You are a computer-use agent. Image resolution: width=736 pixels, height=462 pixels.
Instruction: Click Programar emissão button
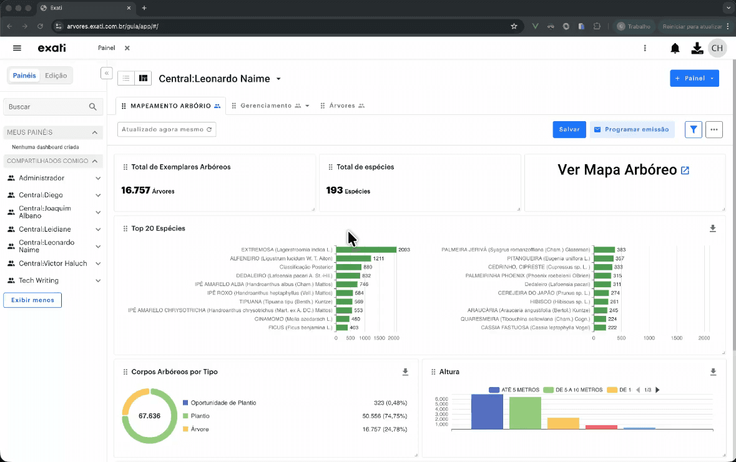tap(632, 130)
